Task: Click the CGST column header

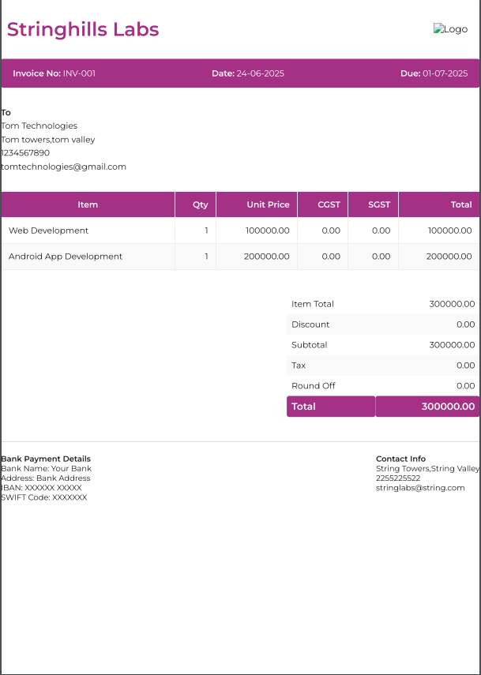Action: [x=329, y=204]
